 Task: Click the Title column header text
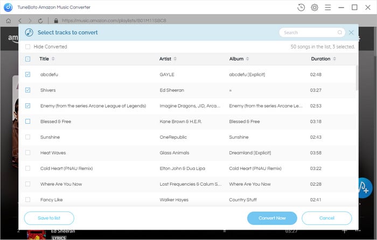(44, 59)
